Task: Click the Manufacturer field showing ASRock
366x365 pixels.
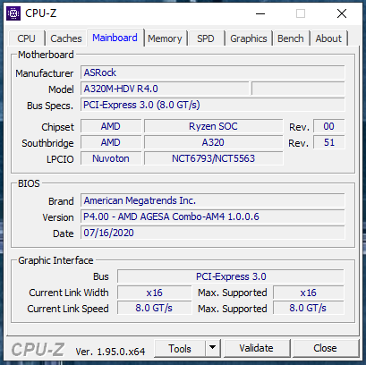Action: (213, 72)
